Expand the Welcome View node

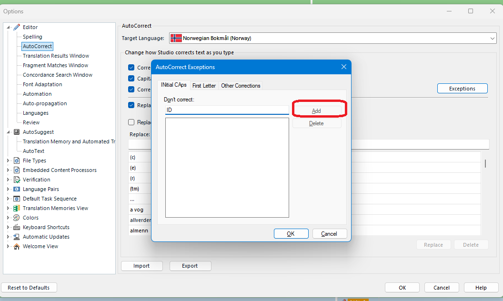tap(8, 246)
